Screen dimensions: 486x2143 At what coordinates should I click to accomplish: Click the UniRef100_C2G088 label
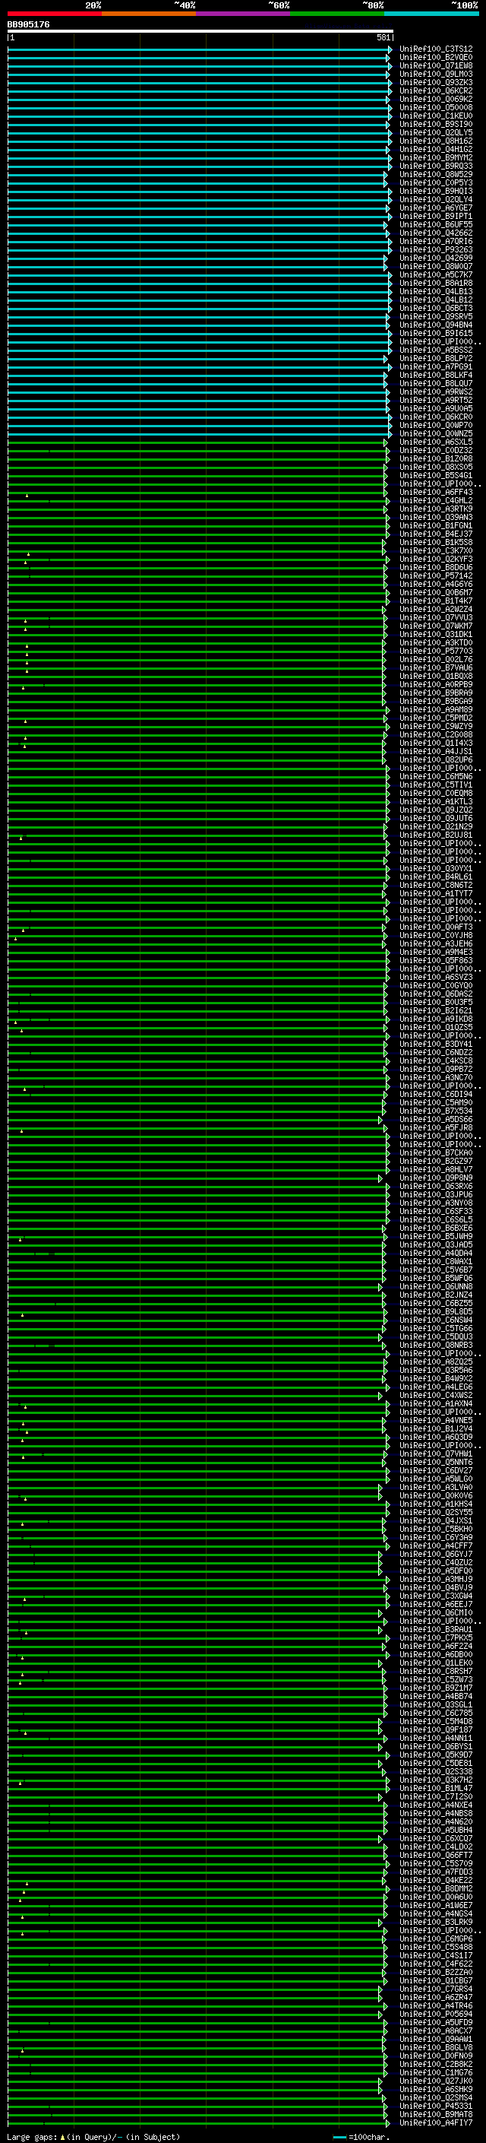click(x=436, y=734)
